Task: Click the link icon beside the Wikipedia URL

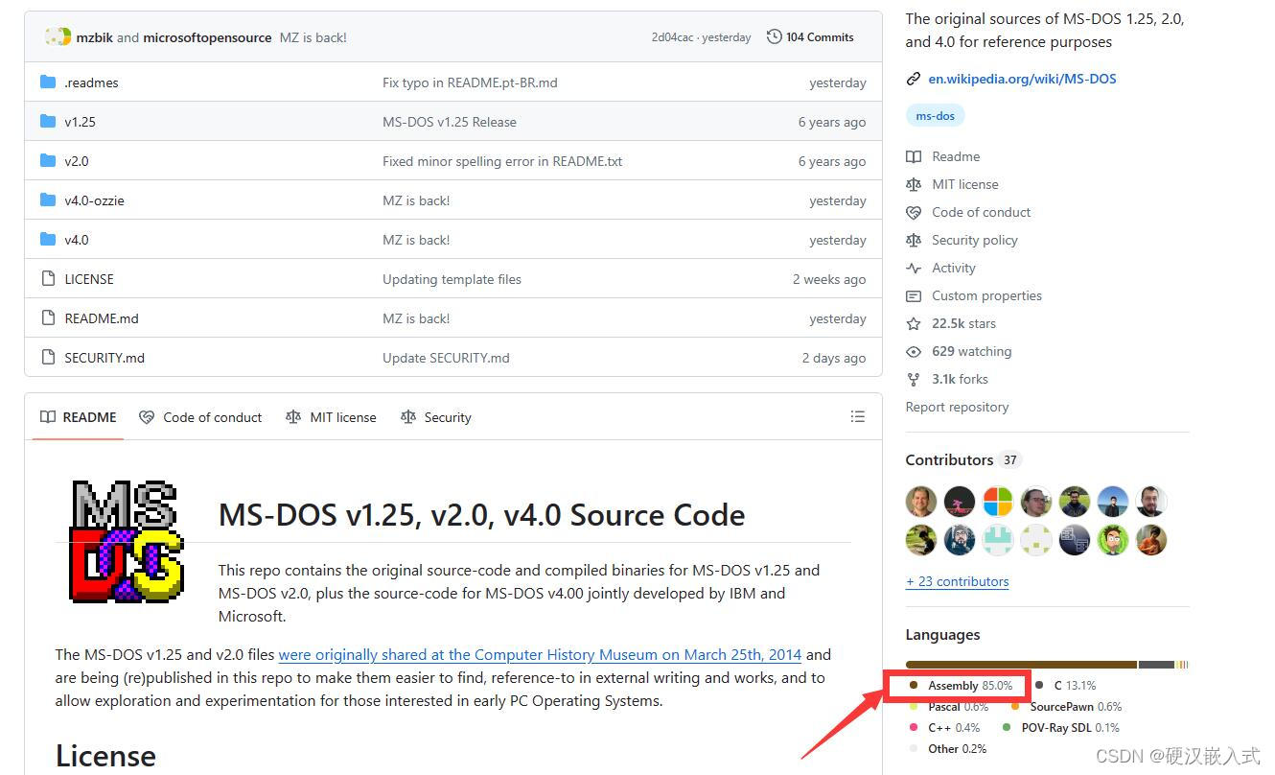Action: tap(914, 80)
